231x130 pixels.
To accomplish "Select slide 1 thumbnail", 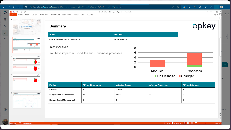I will [x=27, y=27].
